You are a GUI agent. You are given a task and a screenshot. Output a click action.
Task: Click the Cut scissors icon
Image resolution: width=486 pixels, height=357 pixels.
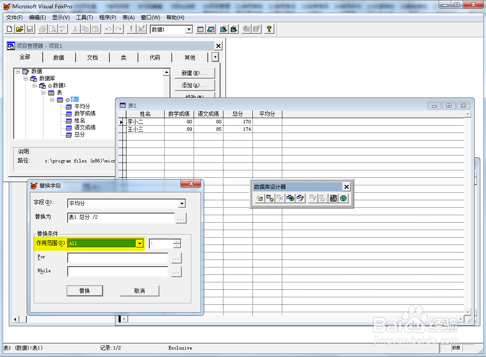[75, 29]
